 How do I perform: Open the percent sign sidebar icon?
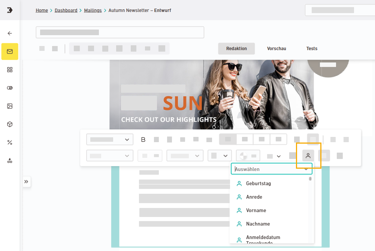(x=10, y=142)
